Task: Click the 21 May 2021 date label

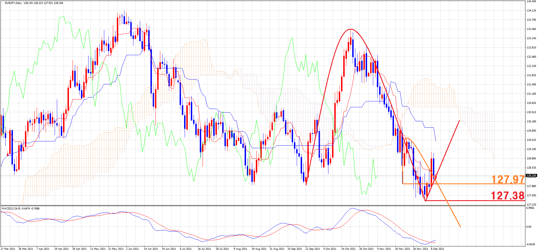Action: (x=116, y=249)
